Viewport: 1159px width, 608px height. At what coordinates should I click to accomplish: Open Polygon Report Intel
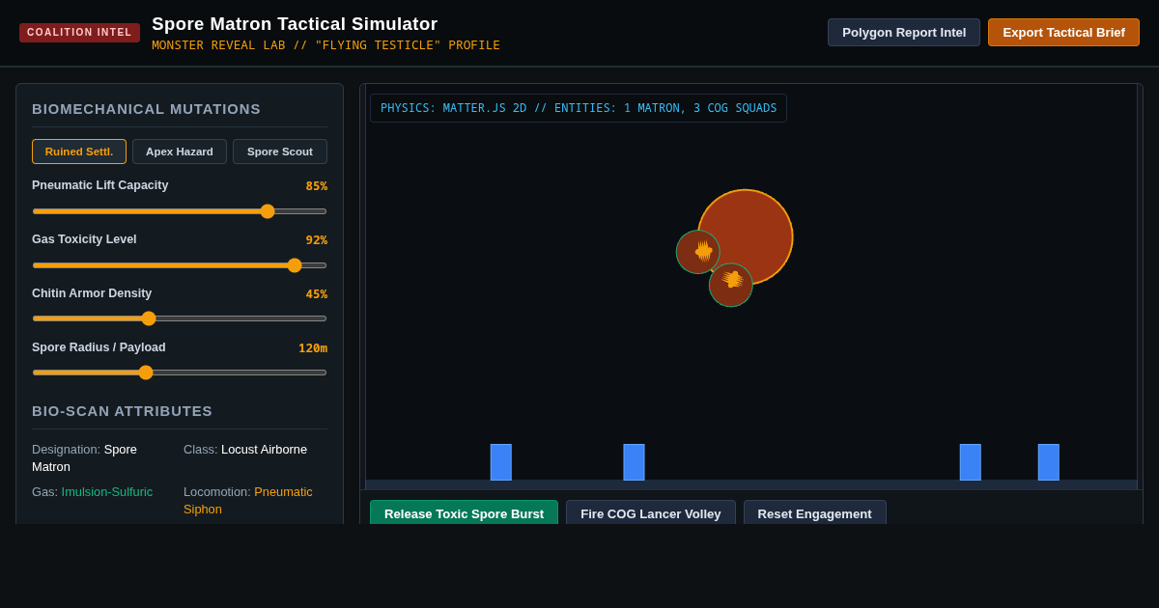(x=904, y=32)
